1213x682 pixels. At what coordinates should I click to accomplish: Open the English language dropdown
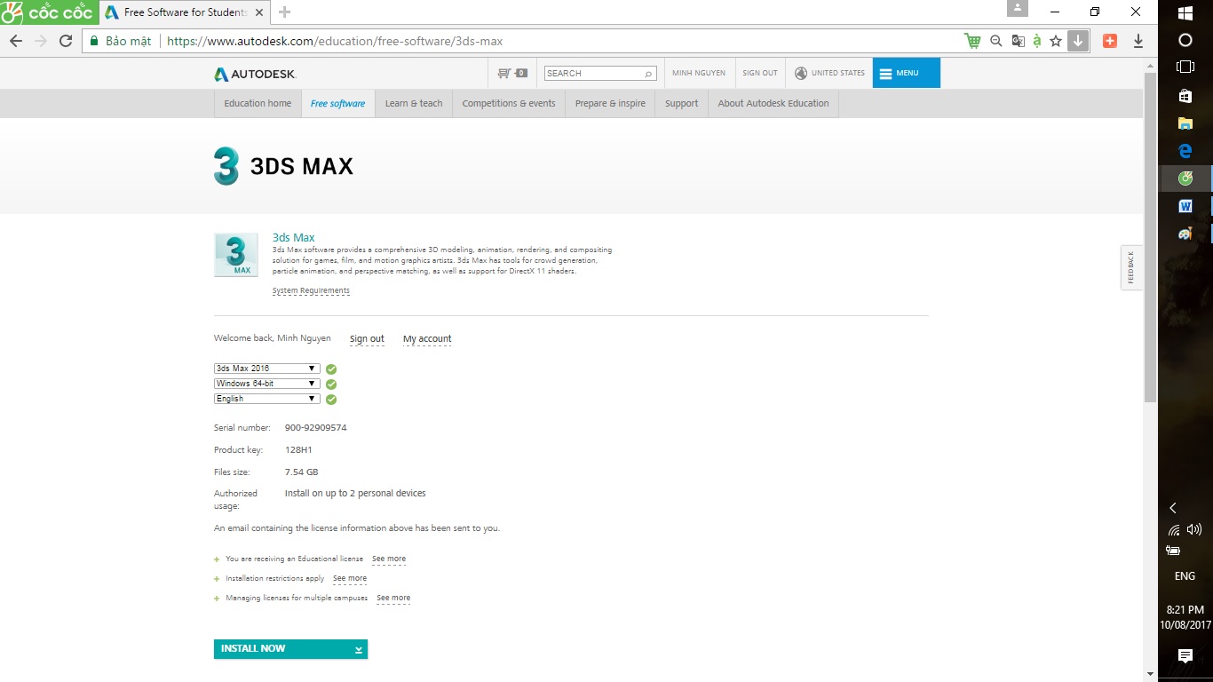(266, 399)
